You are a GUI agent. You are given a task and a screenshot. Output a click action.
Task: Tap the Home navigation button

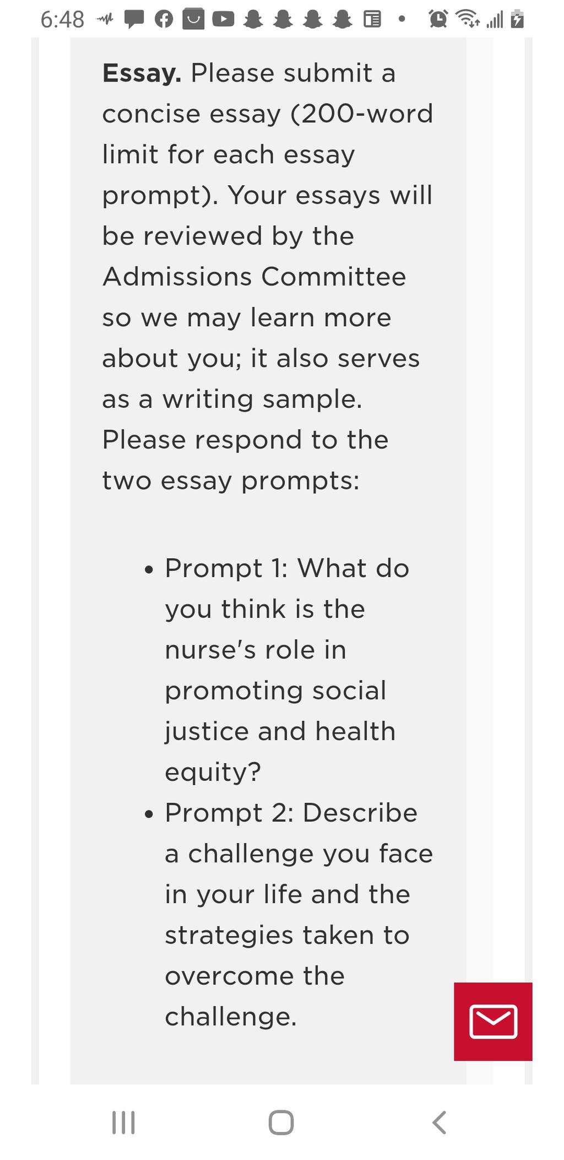click(281, 1122)
